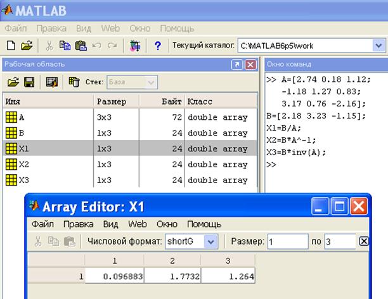Click the Paste icon in main MATLAB toolbar
The image size is (388, 299).
point(81,46)
